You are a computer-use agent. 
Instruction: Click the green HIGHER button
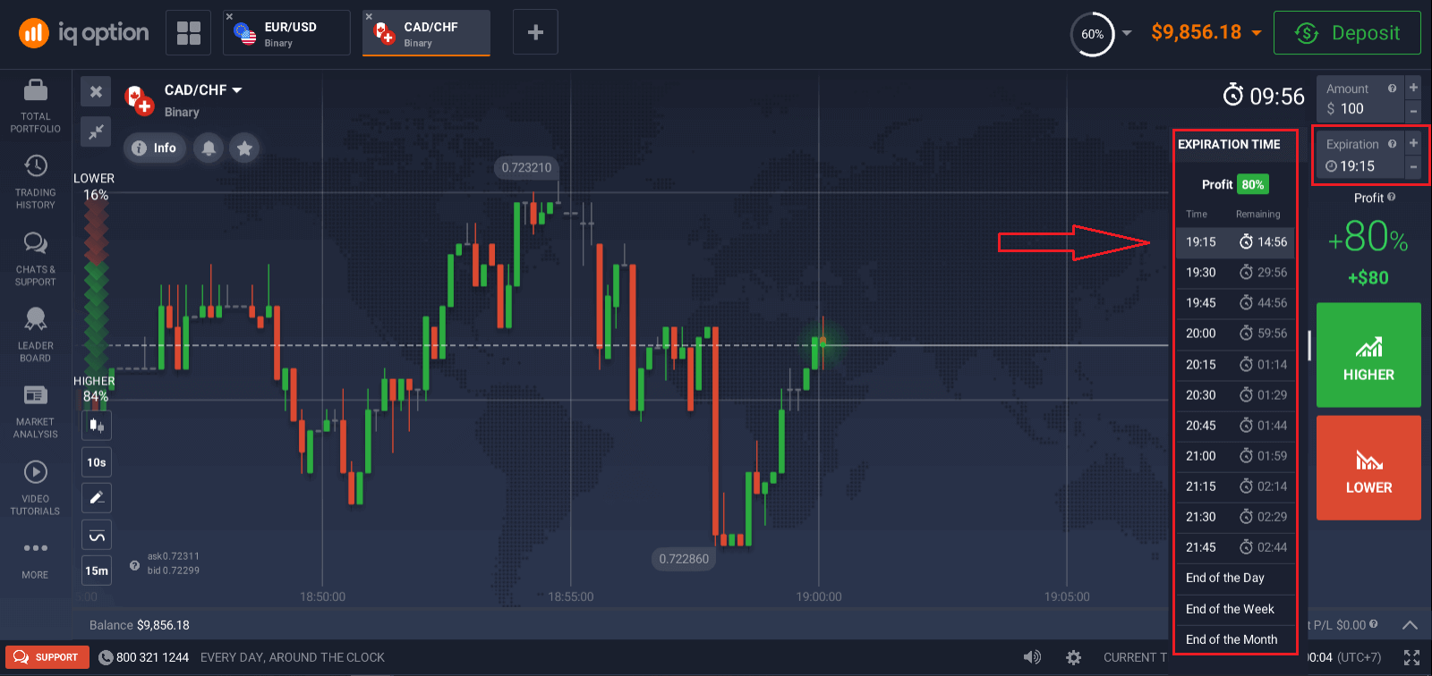tap(1368, 355)
